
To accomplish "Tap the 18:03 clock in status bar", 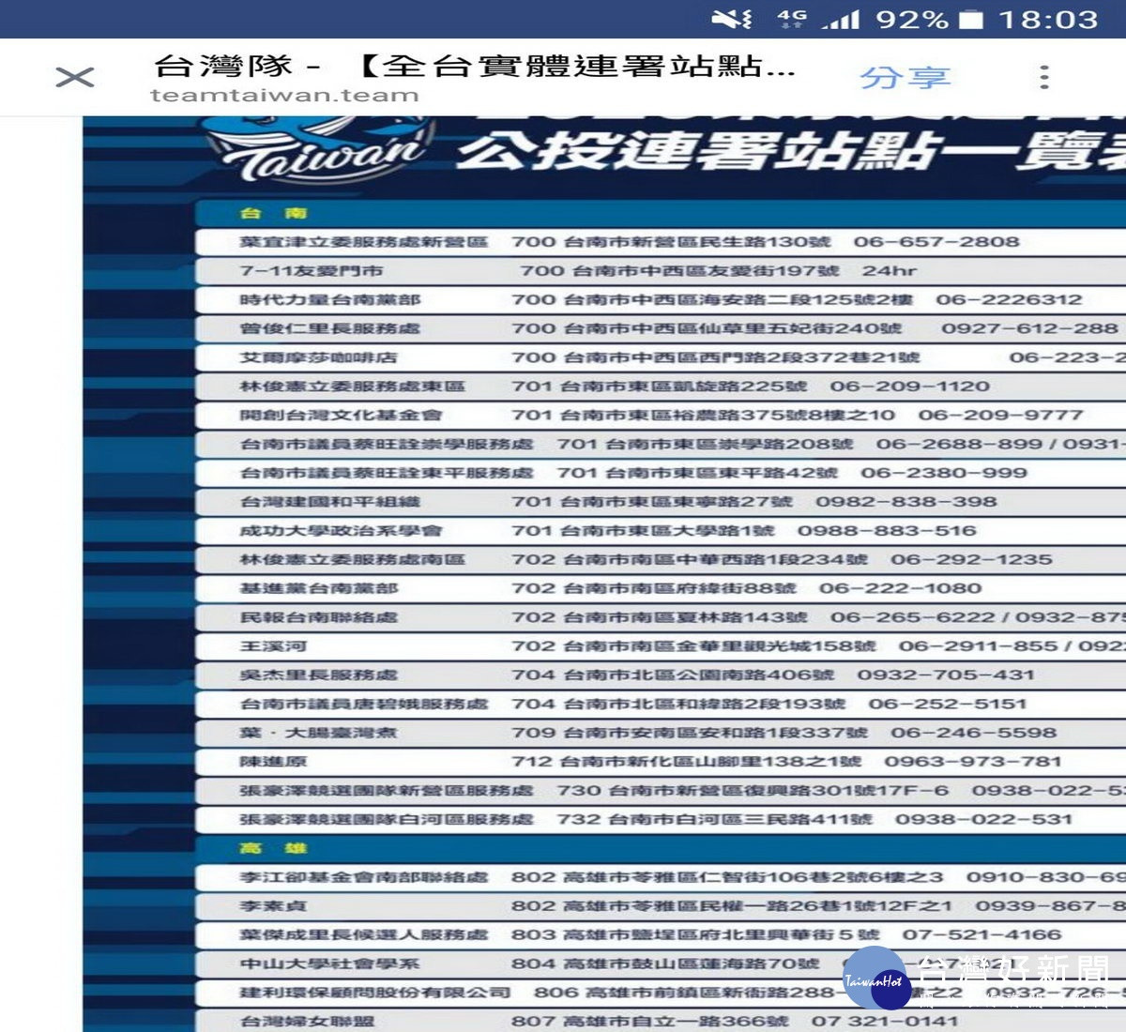I will [1047, 19].
